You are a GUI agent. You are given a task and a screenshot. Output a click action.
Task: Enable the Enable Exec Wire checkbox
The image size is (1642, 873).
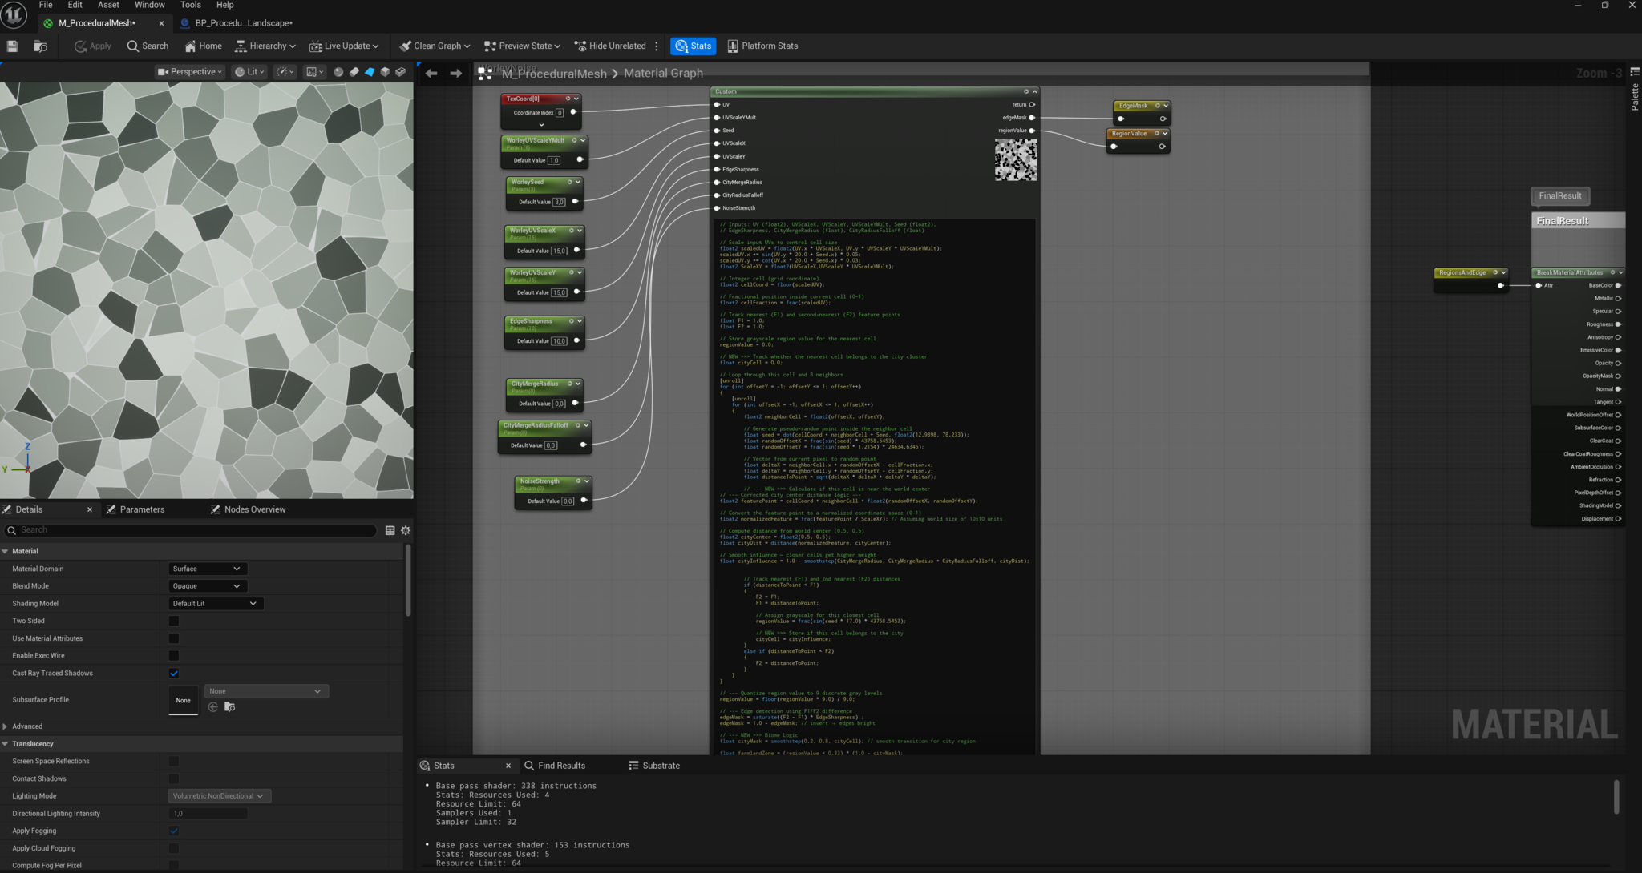(x=174, y=656)
